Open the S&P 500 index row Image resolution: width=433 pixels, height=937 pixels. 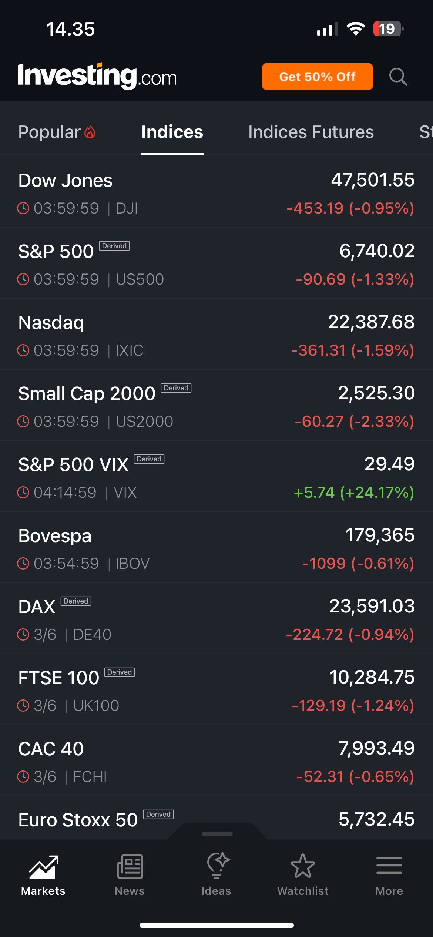pyautogui.click(x=216, y=264)
